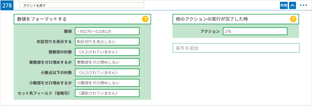Open the 小数部をゼロ埋めするか dropdown

tap(107, 83)
